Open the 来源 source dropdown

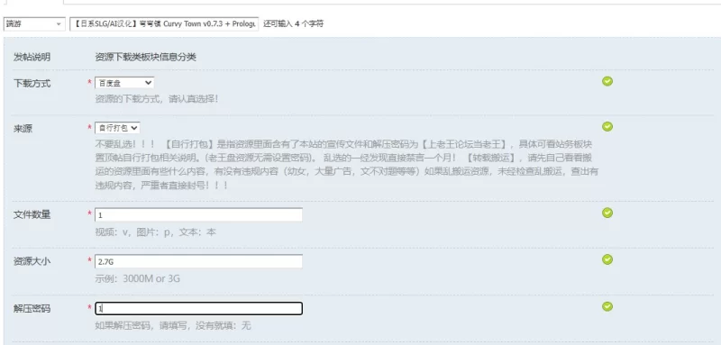(117, 128)
